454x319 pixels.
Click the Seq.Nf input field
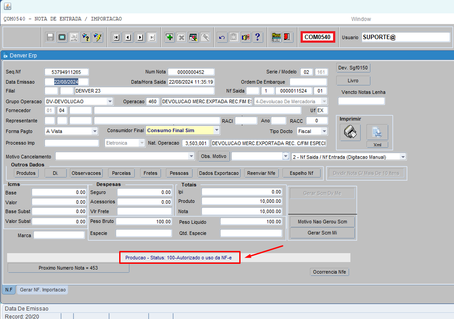(66, 72)
